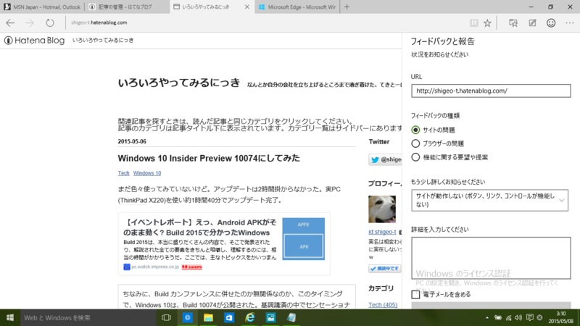The height and width of the screenshot is (326, 580).
Task: Make a web note pen icon
Action: pyautogui.click(x=532, y=23)
